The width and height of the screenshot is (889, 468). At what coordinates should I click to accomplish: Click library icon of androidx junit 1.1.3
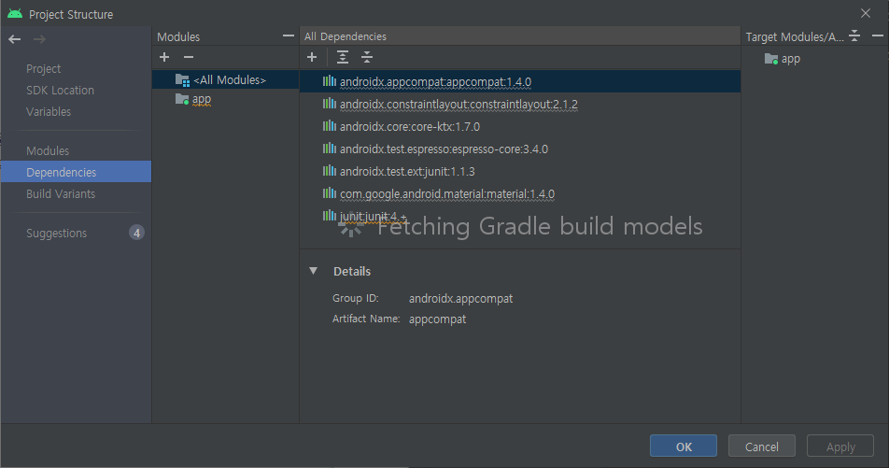point(330,171)
